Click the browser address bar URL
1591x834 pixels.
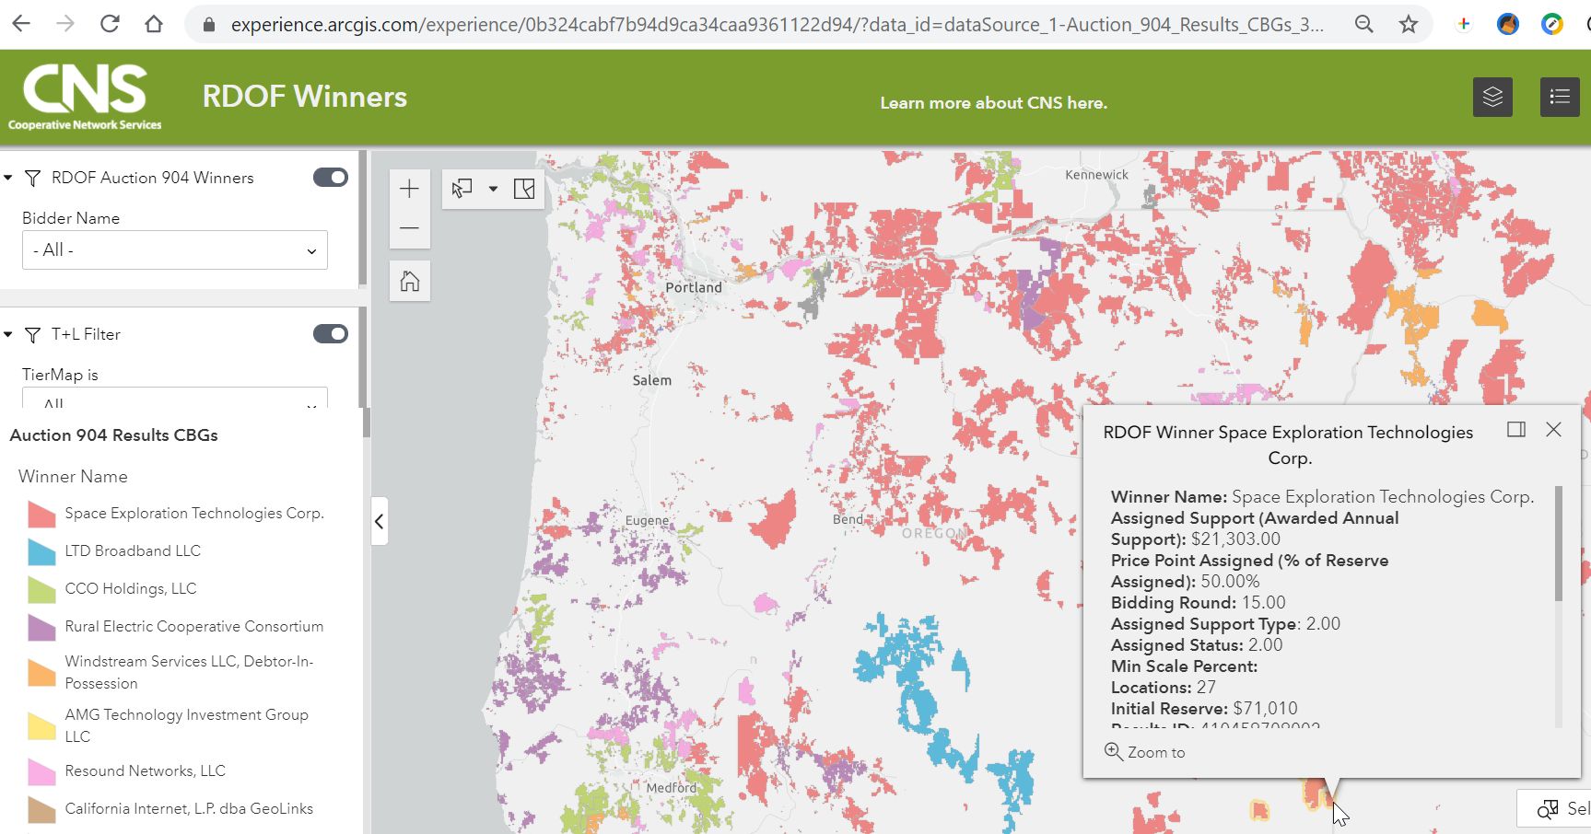(777, 25)
